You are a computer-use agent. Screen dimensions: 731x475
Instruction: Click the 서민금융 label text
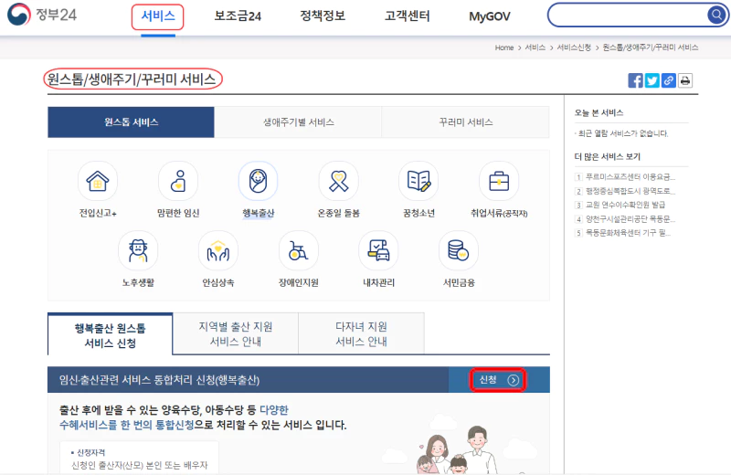coord(459,282)
